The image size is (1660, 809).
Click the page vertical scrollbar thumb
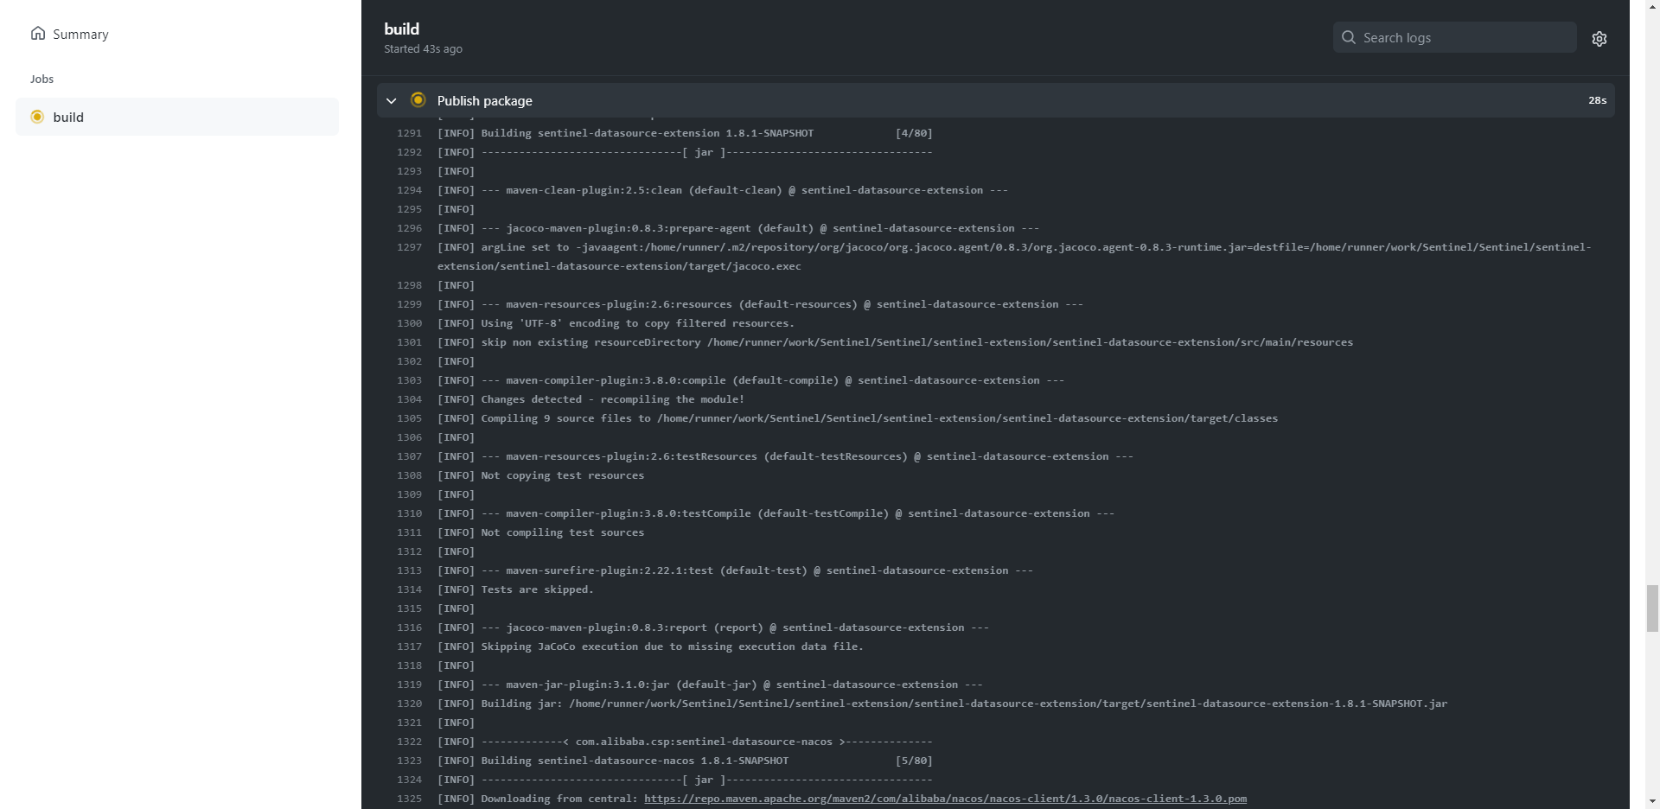point(1652,608)
